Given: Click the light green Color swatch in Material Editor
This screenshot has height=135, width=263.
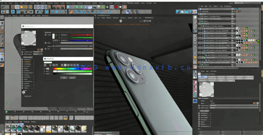Looking at the screenshot, I should [x=53, y=36].
